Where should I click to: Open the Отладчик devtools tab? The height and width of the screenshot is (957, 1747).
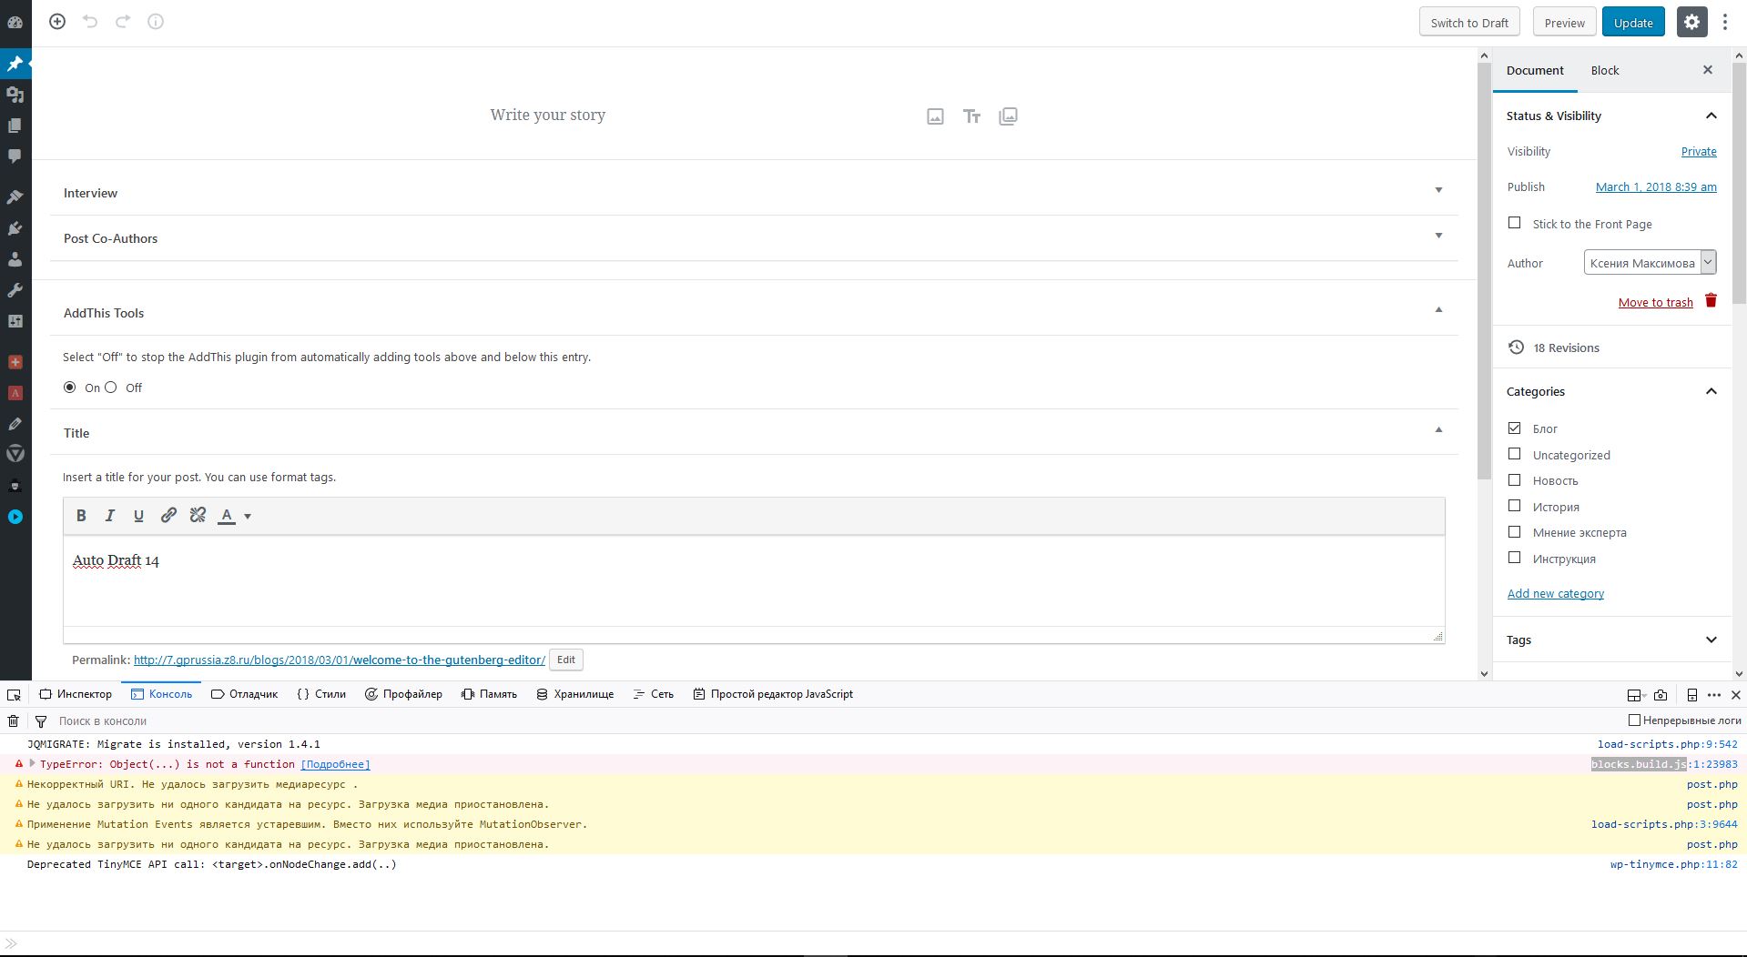tap(244, 694)
